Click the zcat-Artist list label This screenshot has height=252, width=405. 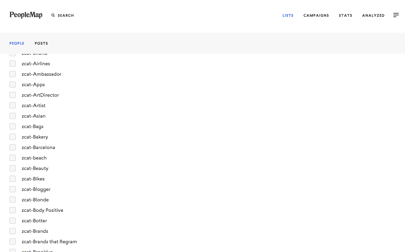point(34,106)
